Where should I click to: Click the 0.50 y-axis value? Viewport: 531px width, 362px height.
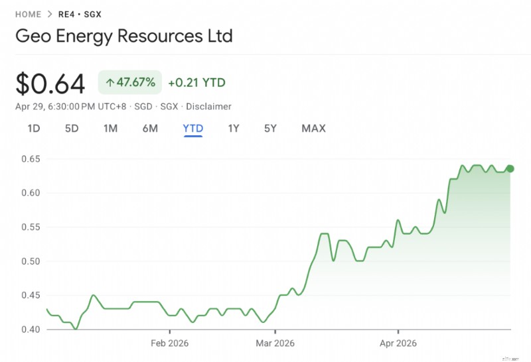(31, 261)
